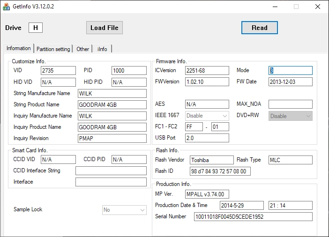This screenshot has height=237, width=329.
Task: Click the Production Date field 2014-5-29
Action: click(x=242, y=205)
